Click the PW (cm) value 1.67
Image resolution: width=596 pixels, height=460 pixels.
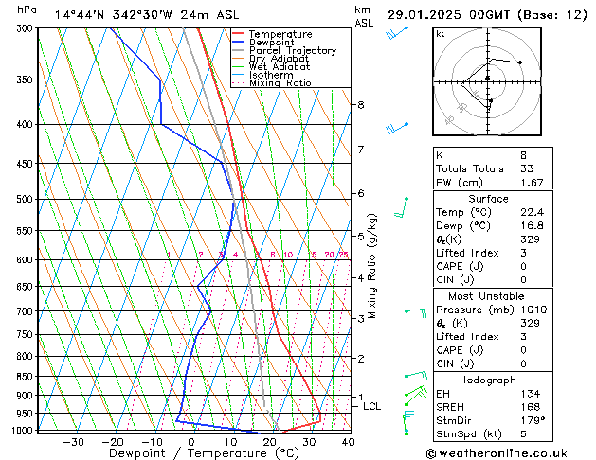[x=532, y=183]
